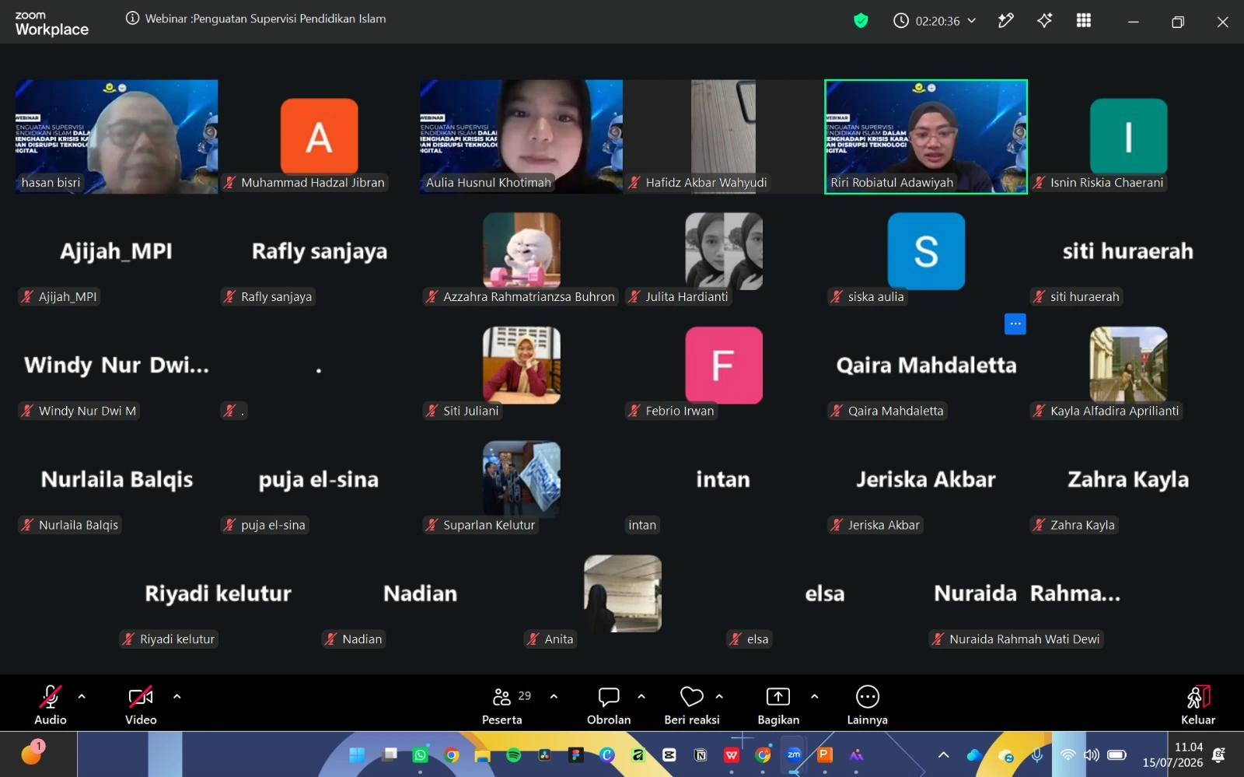1244x777 pixels.
Task: Unmute the microphone with the Audio button
Action: 51,705
